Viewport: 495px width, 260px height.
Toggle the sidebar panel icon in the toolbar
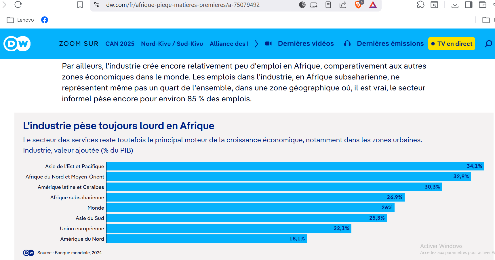pos(469,5)
